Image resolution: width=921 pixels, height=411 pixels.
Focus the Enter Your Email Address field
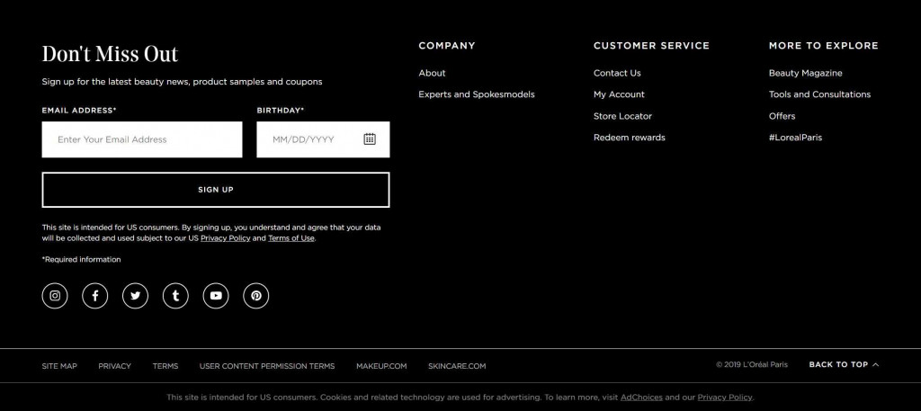[142, 139]
